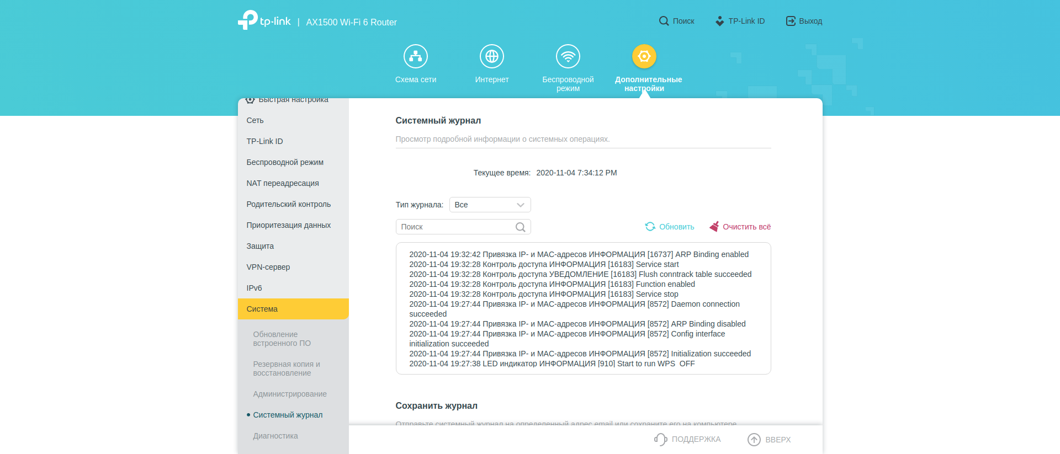1060x454 pixels.
Task: Click Обновить to refresh the log
Action: pyautogui.click(x=670, y=227)
